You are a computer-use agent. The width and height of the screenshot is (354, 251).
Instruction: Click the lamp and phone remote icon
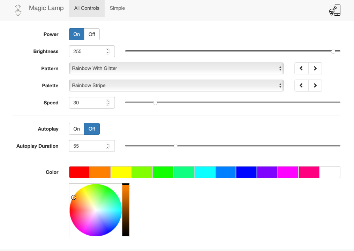point(334,10)
